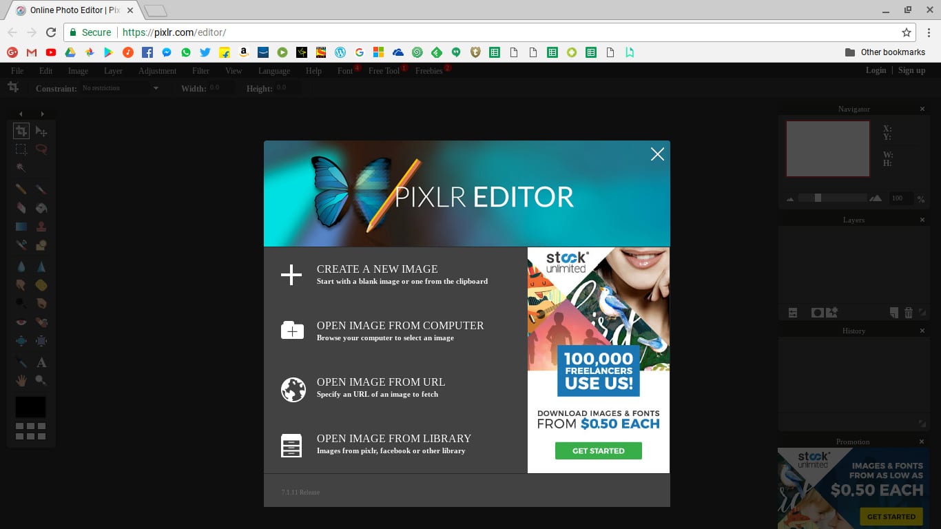Close the History panel
941x529 pixels.
922,331
